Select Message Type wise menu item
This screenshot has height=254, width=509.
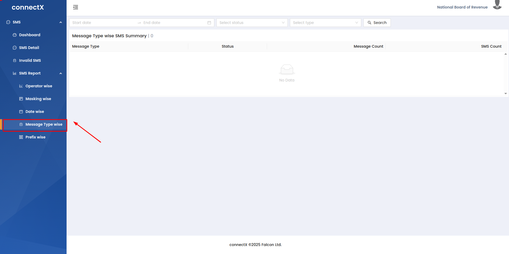[x=44, y=124]
